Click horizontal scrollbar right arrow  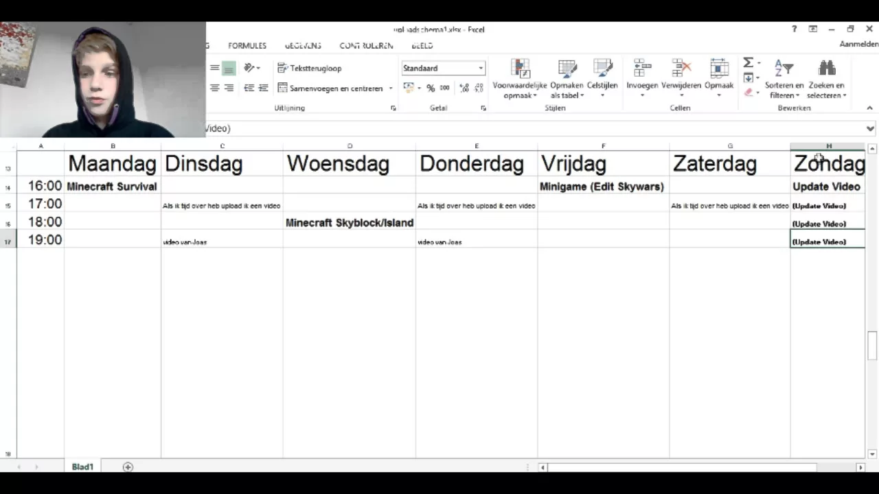(x=860, y=467)
